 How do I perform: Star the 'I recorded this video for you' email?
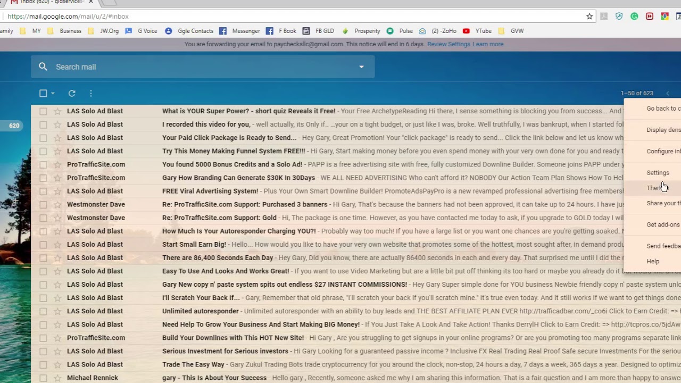point(57,124)
